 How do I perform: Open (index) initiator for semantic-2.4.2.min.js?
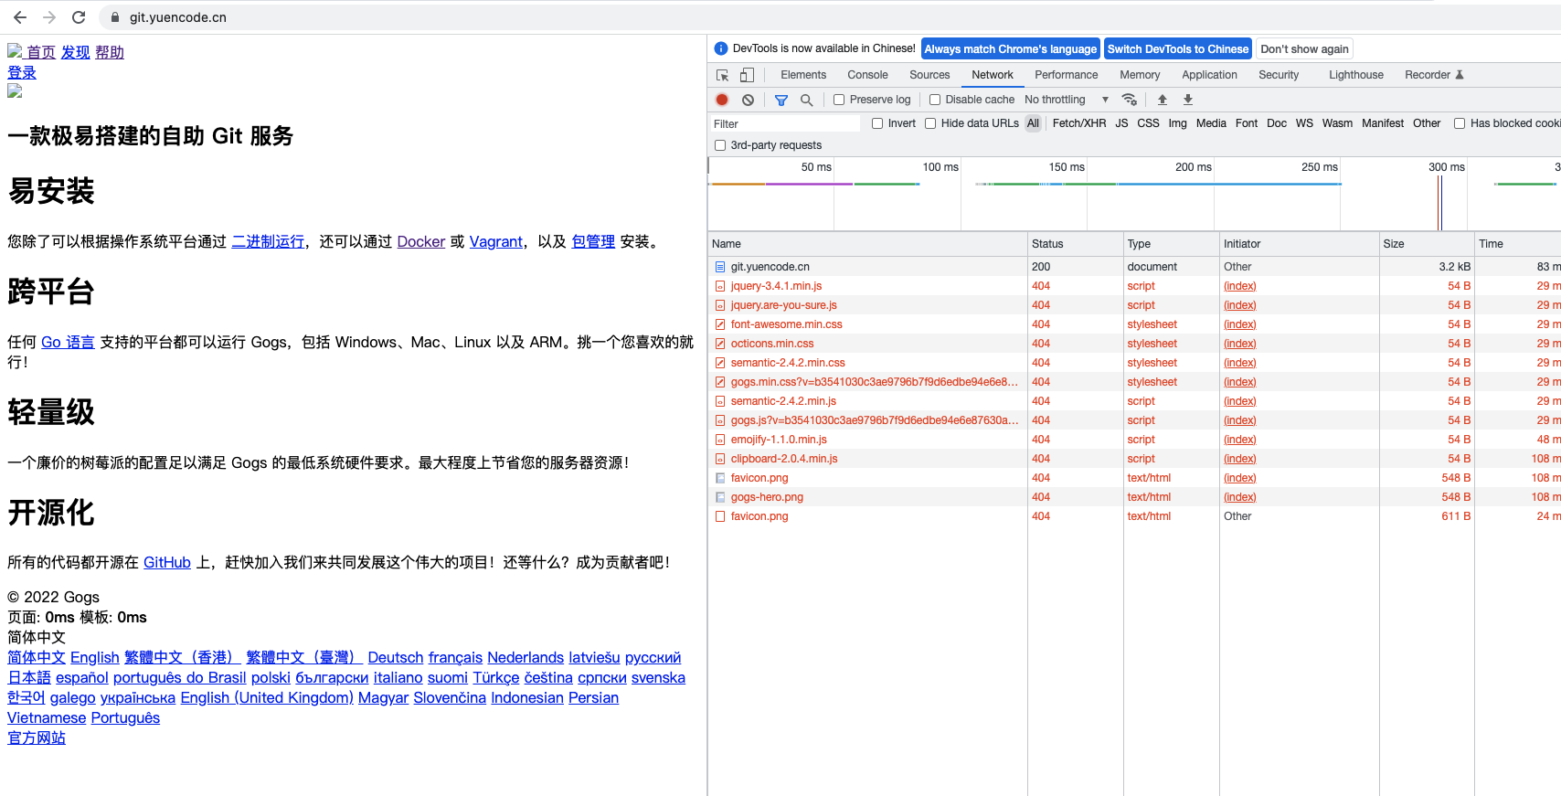tap(1239, 401)
